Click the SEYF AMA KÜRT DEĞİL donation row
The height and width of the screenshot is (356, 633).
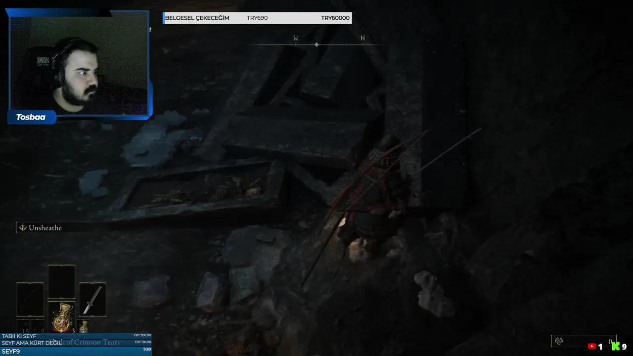click(76, 343)
